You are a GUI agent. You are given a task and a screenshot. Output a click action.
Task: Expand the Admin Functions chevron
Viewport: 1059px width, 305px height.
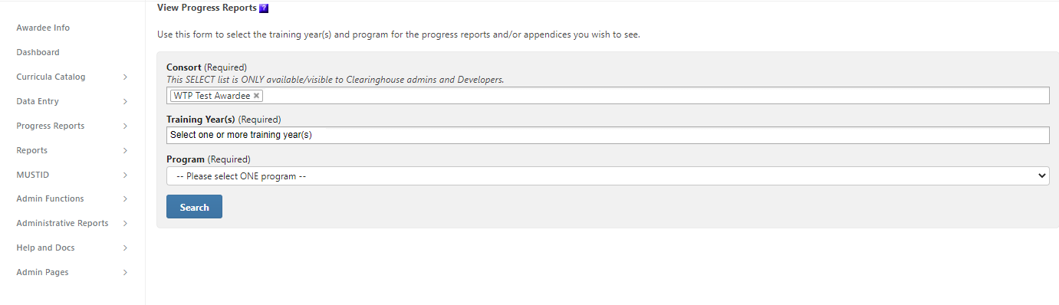[125, 198]
